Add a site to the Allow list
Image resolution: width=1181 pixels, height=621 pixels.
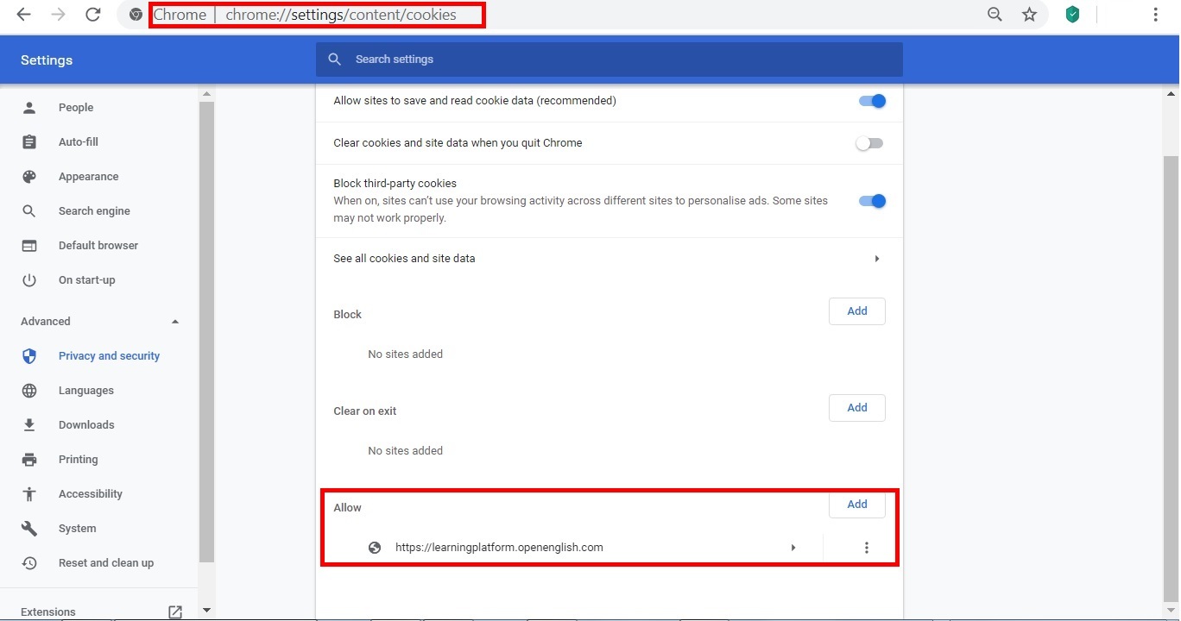(857, 505)
